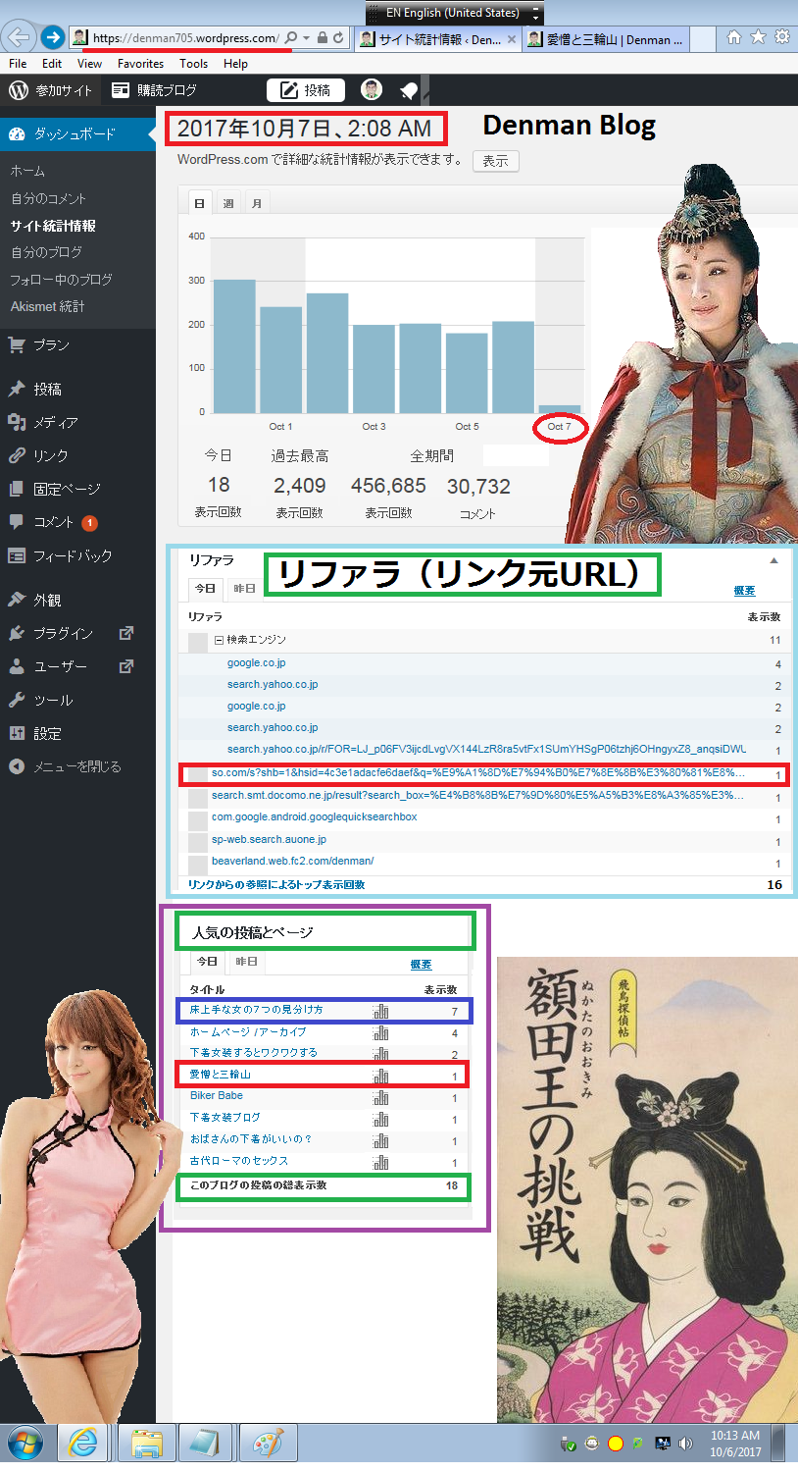The width and height of the screenshot is (798, 1472).
Task: Click the address bar lock icon
Action: click(x=323, y=38)
